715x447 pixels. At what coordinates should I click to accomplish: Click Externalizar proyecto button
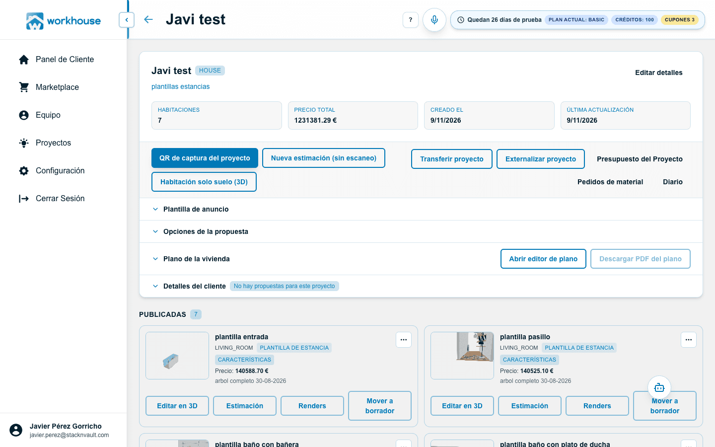click(541, 159)
